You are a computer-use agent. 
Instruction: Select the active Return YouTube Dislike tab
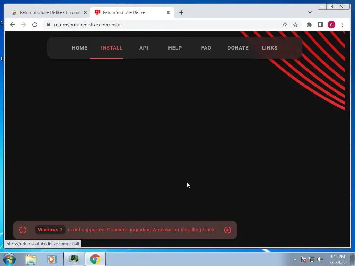[x=132, y=12]
